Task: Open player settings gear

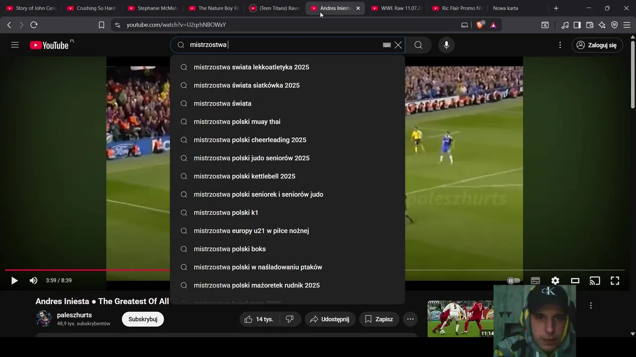Action: (x=555, y=281)
